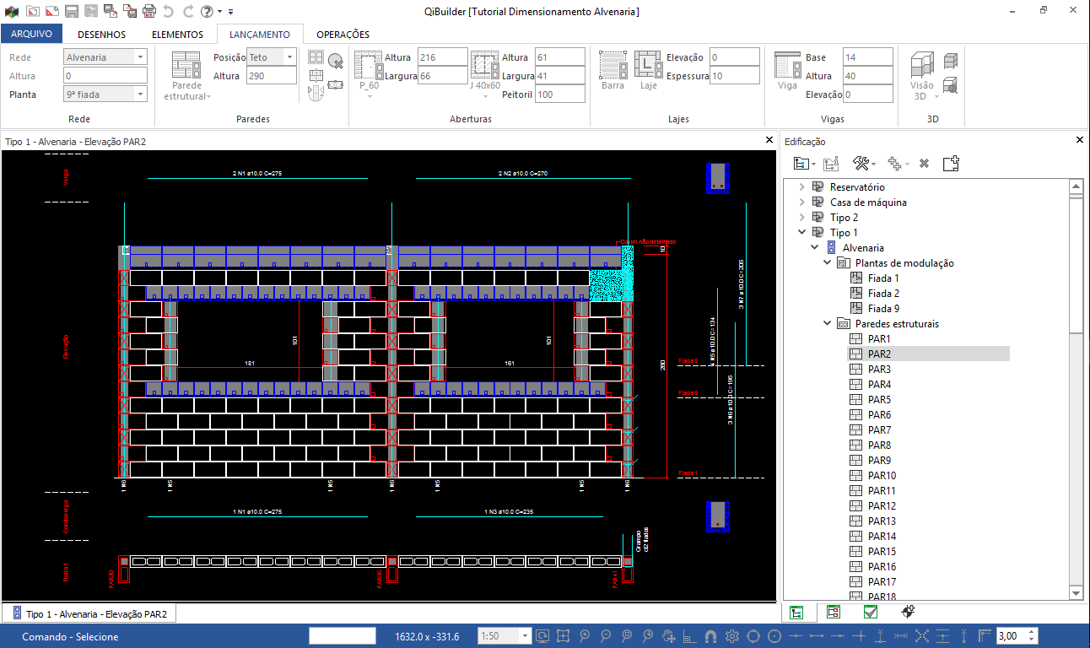Close the Elevação PAR2 drawing view
This screenshot has height=648, width=1090.
tap(769, 141)
